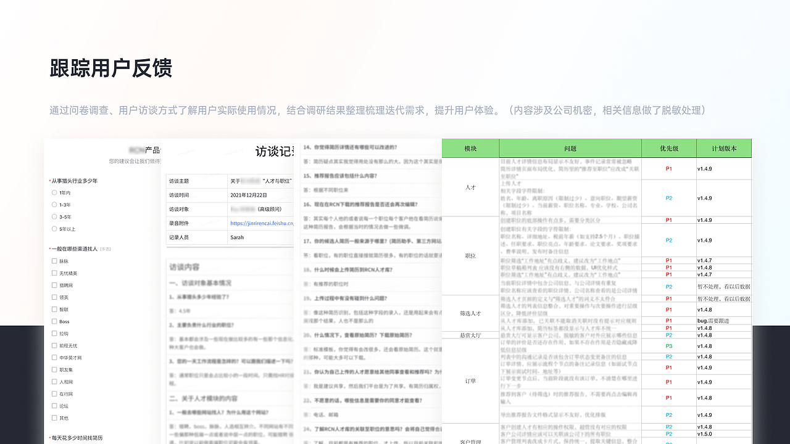Check the Boss channel checkbox
Image resolution: width=790 pixels, height=444 pixels.
tap(53, 321)
